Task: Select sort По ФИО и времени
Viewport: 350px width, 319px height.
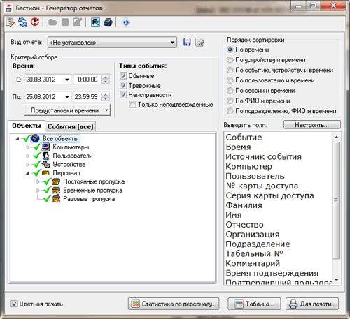Action: (x=230, y=101)
